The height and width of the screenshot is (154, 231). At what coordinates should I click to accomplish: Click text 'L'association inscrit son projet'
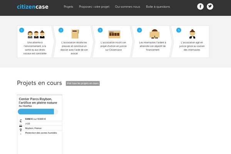(114, 46)
